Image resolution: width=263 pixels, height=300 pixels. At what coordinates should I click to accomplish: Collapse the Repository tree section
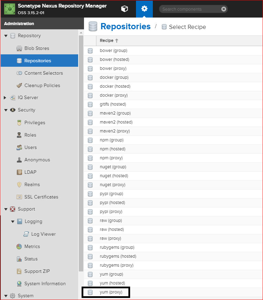coord(6,36)
